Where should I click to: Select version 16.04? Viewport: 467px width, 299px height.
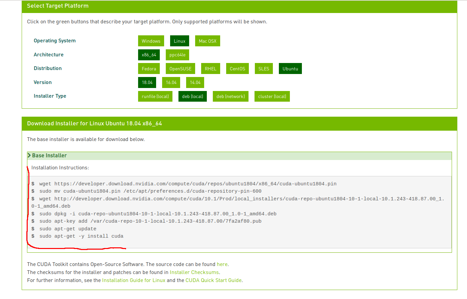point(171,82)
